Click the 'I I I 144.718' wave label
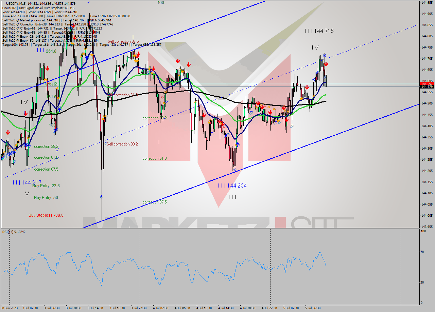 (319, 31)
